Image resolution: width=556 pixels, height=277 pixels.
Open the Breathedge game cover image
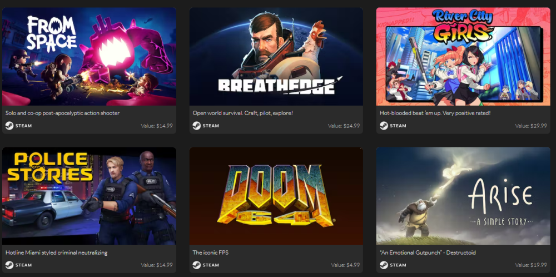tap(276, 56)
